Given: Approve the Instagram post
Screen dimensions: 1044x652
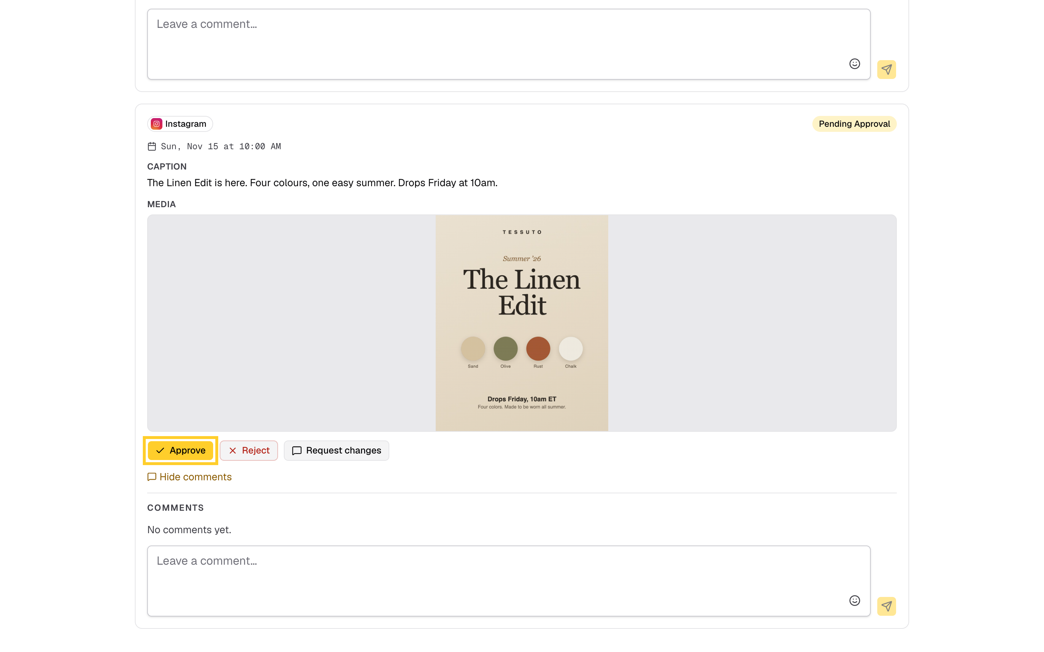Looking at the screenshot, I should pos(180,450).
